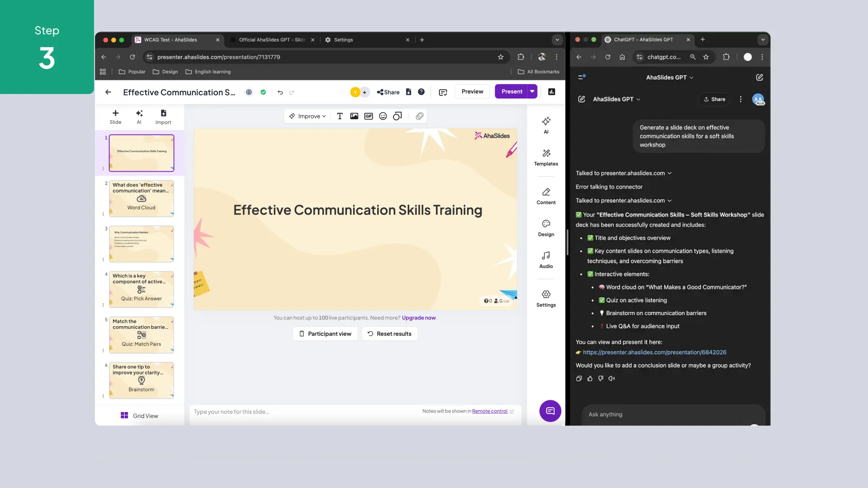Screen dimensions: 868x488
Task: Click the undo arrow icon
Action: [x=280, y=92]
